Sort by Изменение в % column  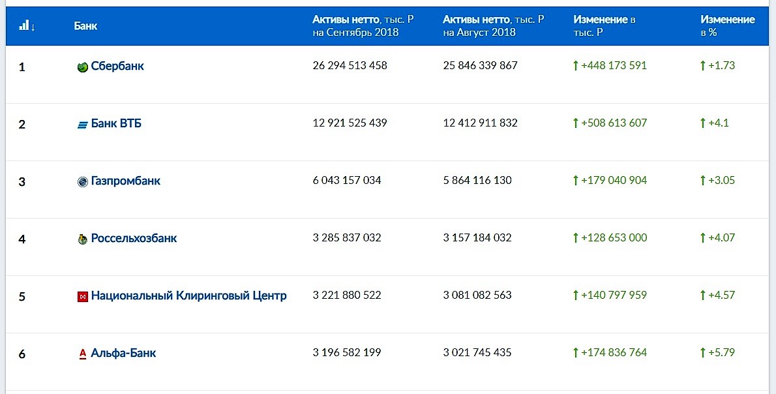727,26
